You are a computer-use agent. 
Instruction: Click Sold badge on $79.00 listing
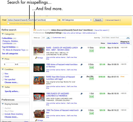92,51
